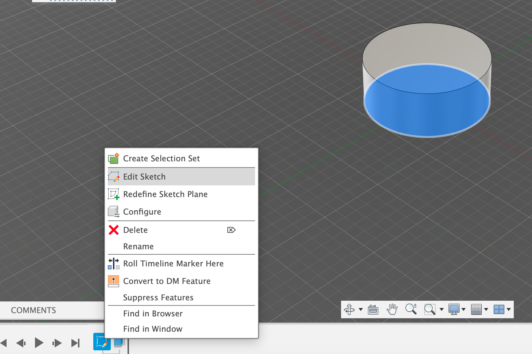Click the Grid and Snaps icon
The image size is (532, 354).
point(476,309)
